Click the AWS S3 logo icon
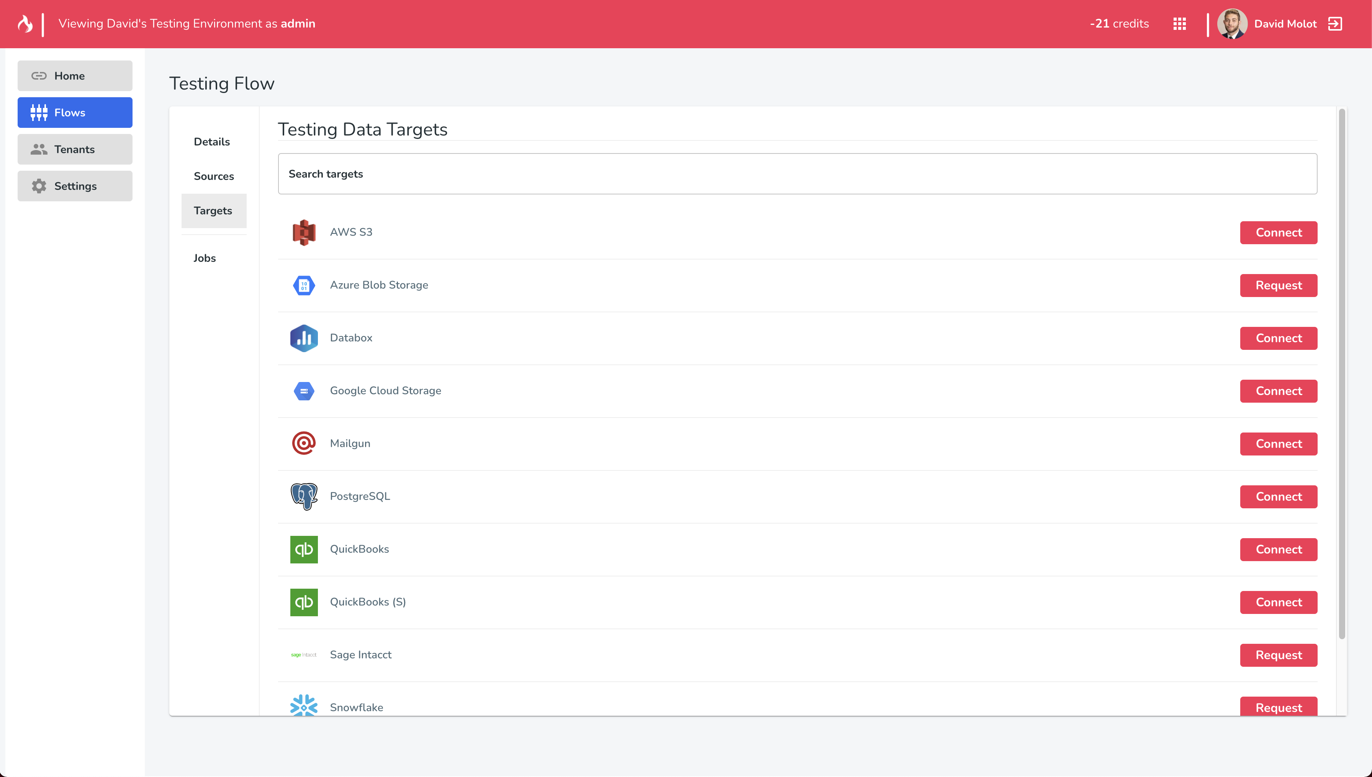The height and width of the screenshot is (777, 1372). pyautogui.click(x=304, y=233)
